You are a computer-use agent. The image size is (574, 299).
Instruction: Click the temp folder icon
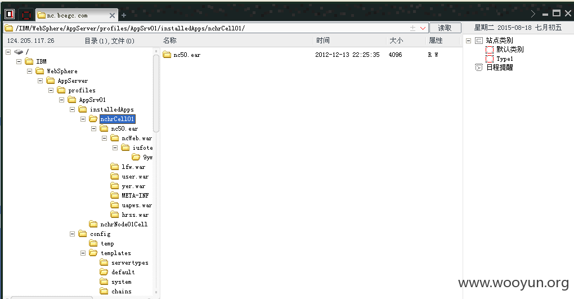pyautogui.click(x=93, y=243)
